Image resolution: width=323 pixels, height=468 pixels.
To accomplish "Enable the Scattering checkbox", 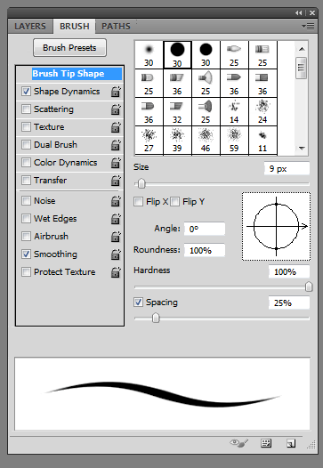I will click(x=27, y=109).
